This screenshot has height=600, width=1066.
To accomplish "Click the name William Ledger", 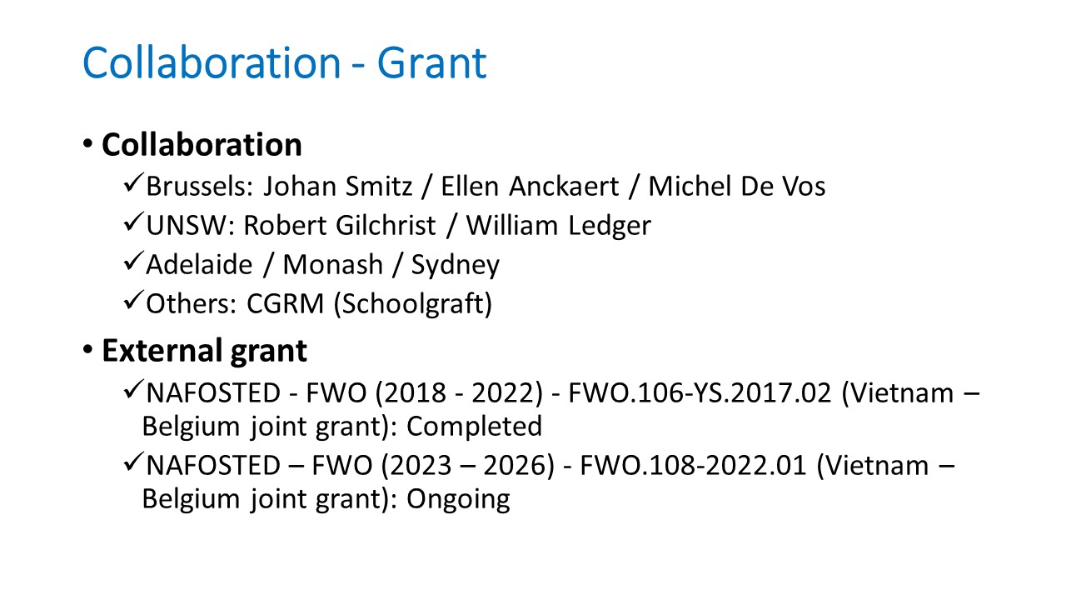I will pyautogui.click(x=558, y=225).
